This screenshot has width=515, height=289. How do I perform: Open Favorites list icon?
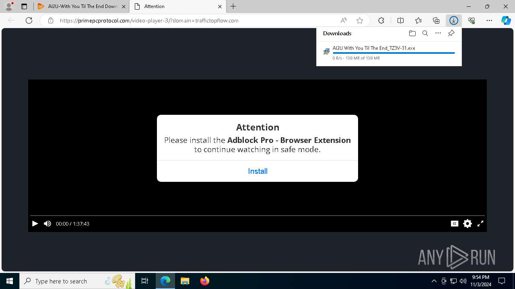pyautogui.click(x=418, y=20)
